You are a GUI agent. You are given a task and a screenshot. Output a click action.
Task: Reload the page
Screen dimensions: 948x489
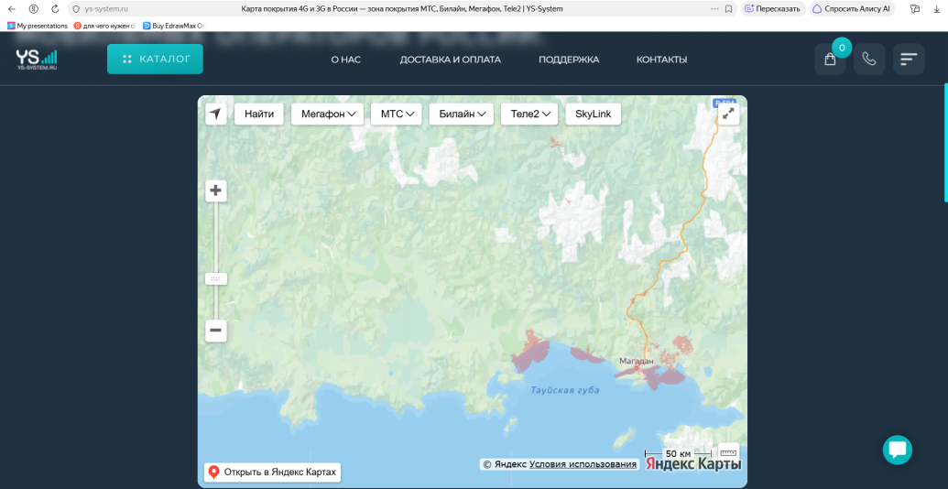click(x=55, y=9)
